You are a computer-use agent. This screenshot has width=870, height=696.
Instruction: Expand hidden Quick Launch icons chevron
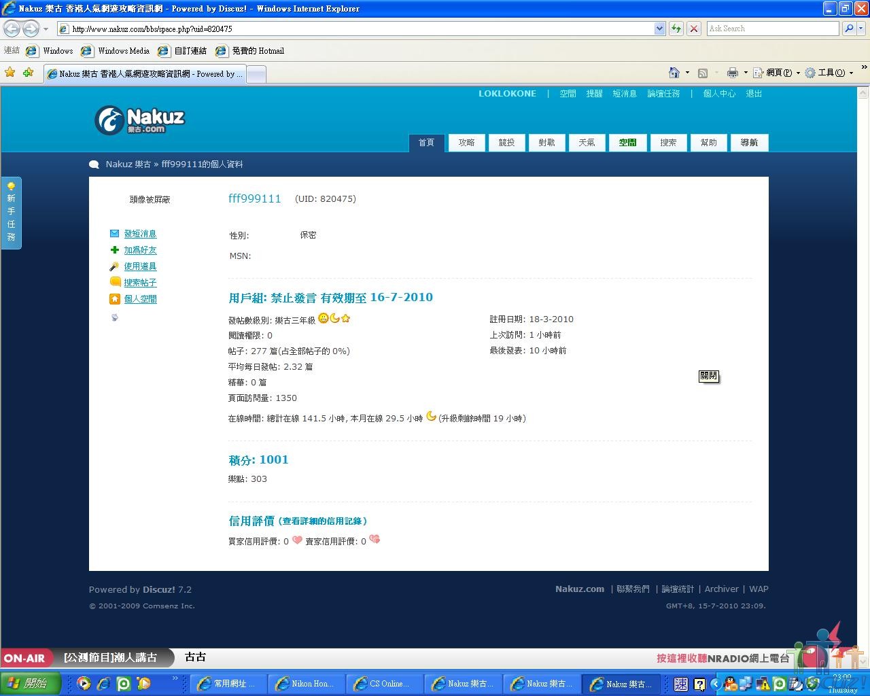click(x=175, y=678)
